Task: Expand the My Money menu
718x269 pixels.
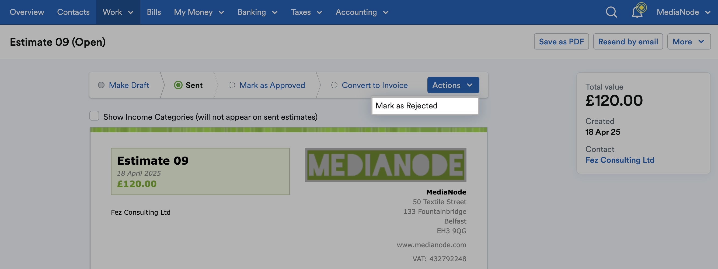Action: (199, 12)
